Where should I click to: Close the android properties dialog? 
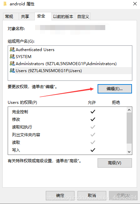point(135,4)
